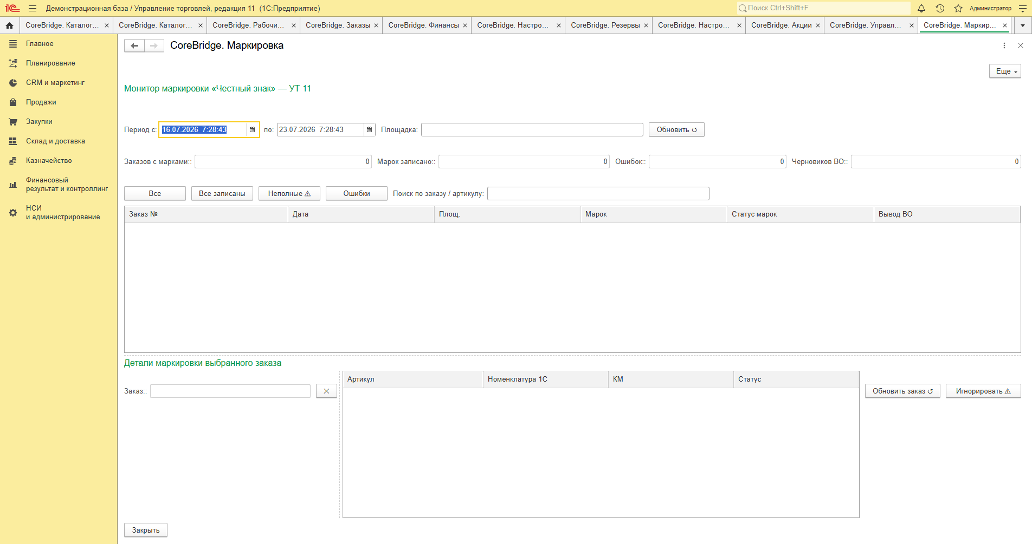1032x544 pixels.
Task: Switch to CoreBridge. Заказы tab
Action: (x=338, y=25)
